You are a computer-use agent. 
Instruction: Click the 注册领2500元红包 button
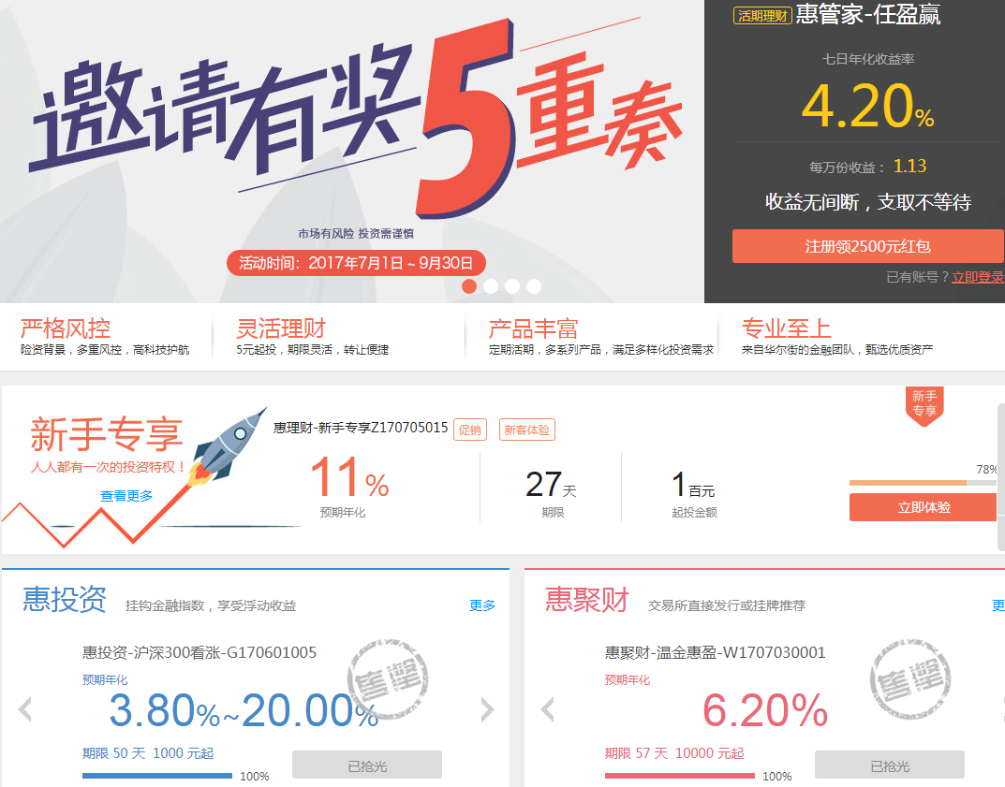(868, 246)
